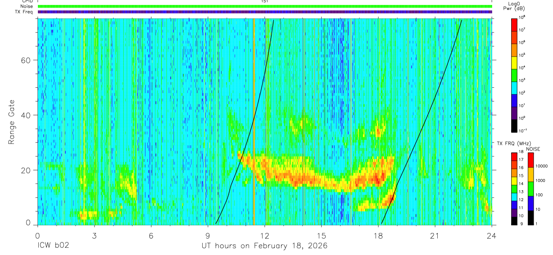
Task: Click the CPID value '151'
Action: (x=265, y=1)
